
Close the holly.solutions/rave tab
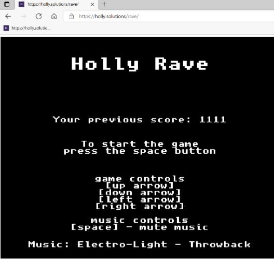92,4
